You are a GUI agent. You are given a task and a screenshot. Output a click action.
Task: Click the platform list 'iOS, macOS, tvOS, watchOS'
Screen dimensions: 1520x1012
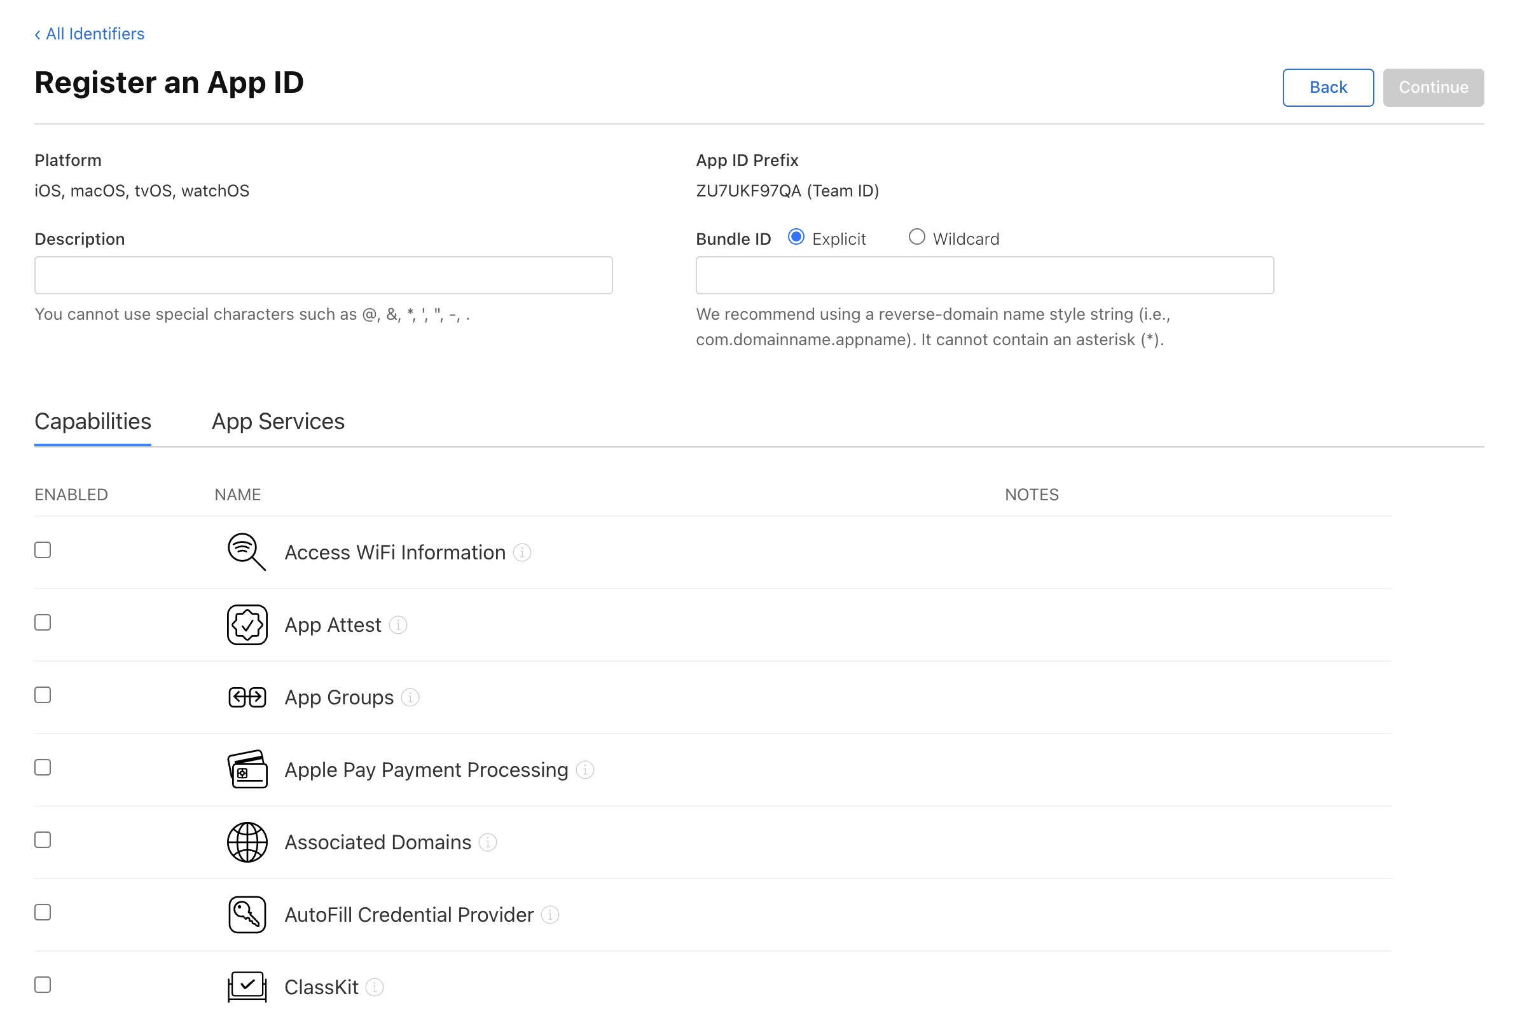(x=141, y=191)
